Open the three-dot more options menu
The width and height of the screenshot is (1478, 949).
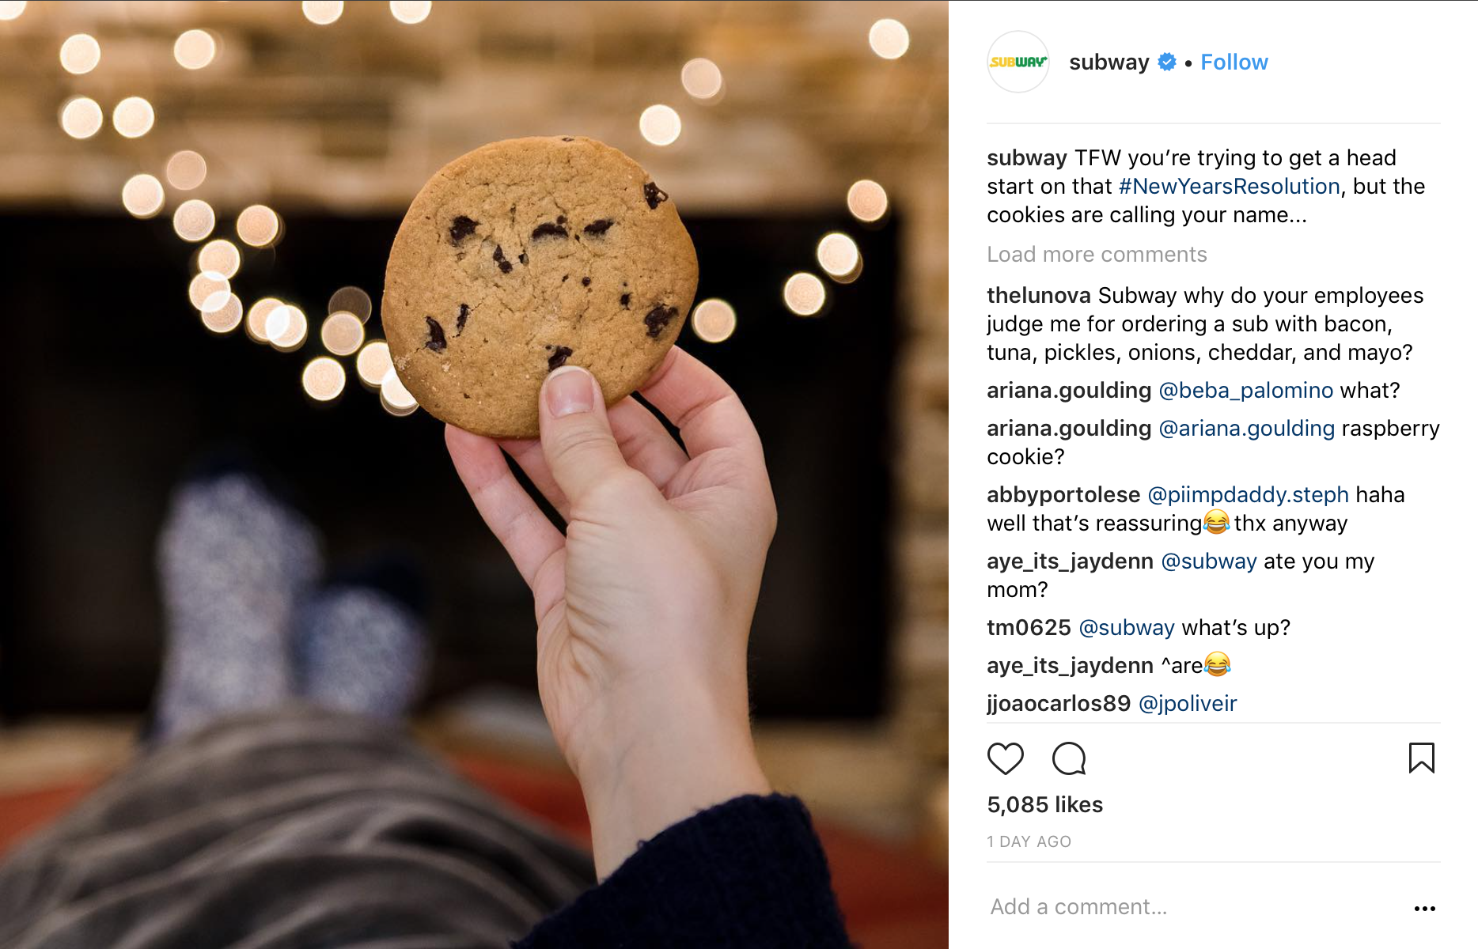coord(1425,908)
